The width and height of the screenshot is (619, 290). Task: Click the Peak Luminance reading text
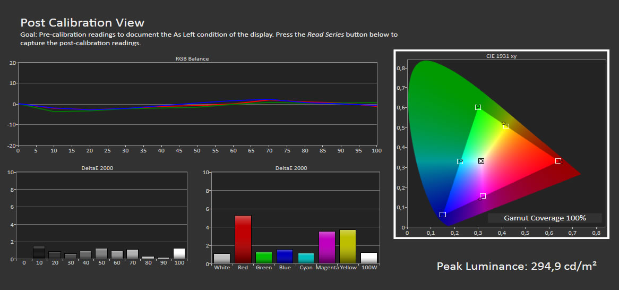point(517,266)
